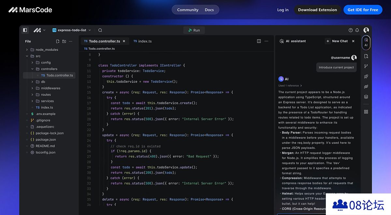Screen dimensions: 391x215
Task: Open the Community nav link
Action: pos(188,10)
